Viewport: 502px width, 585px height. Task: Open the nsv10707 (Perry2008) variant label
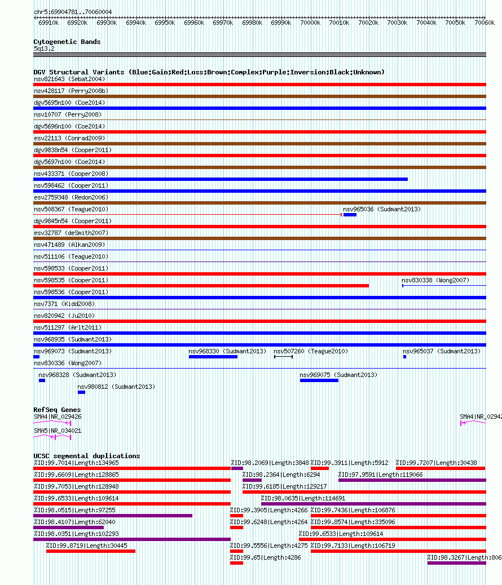68,114
